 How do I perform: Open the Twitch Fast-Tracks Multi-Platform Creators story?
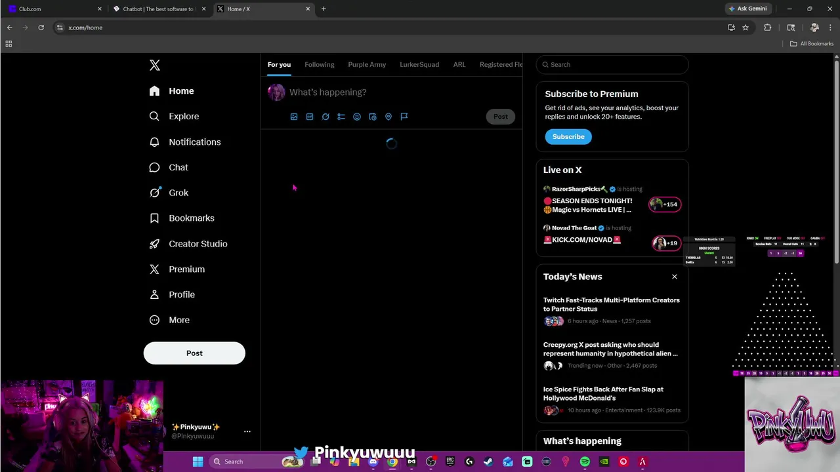pyautogui.click(x=611, y=311)
